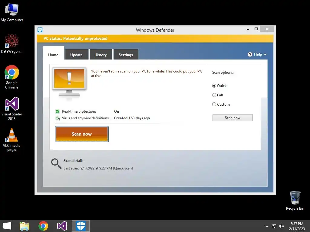Minimize the Windows Defender window
The width and height of the screenshot is (310, 232).
(248, 29)
